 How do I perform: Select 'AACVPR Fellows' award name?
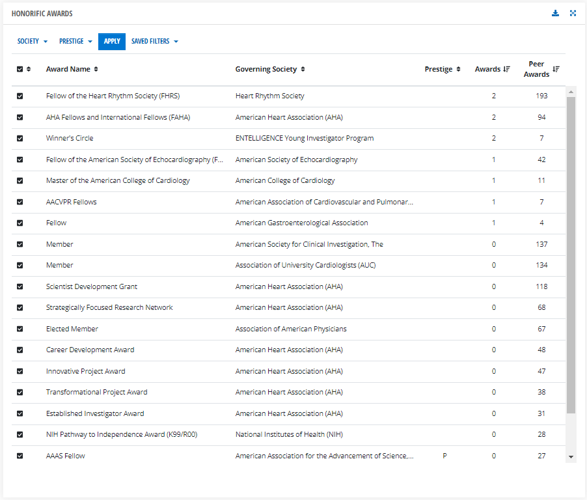[71, 202]
